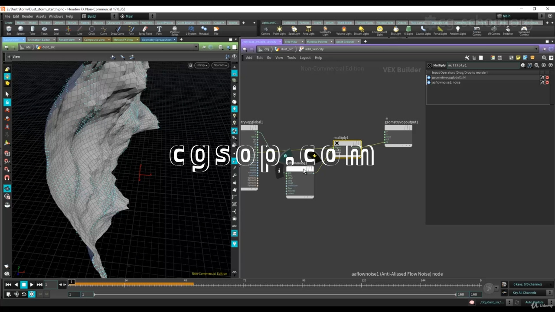Pick the Circle shelf tool
Image resolution: width=555 pixels, height=312 pixels.
91,31
